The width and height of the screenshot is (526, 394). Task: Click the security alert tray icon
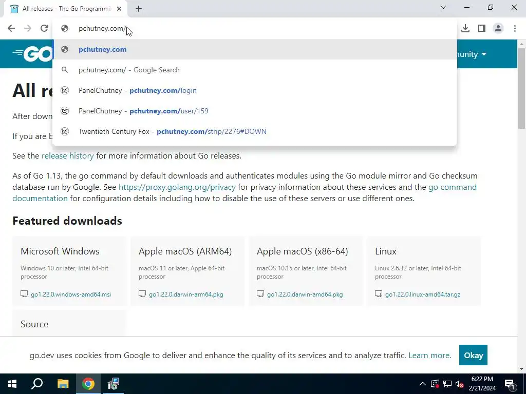coord(435,384)
